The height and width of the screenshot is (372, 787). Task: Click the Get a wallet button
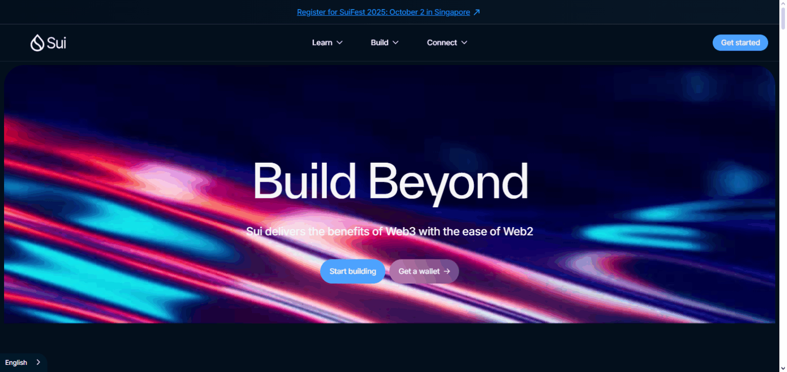click(424, 271)
